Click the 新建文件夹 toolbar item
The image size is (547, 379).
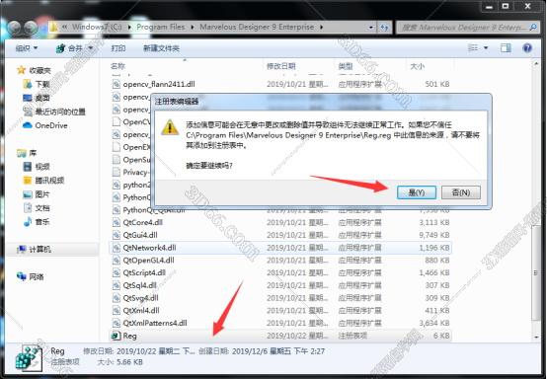161,48
